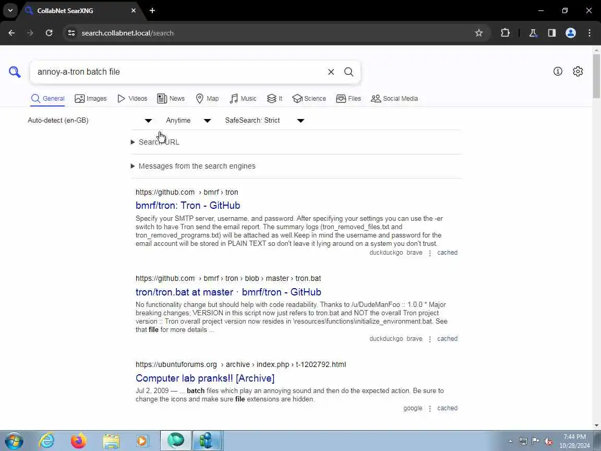This screenshot has height=451, width=601.
Task: Switch to the Images category
Action: tap(91, 99)
